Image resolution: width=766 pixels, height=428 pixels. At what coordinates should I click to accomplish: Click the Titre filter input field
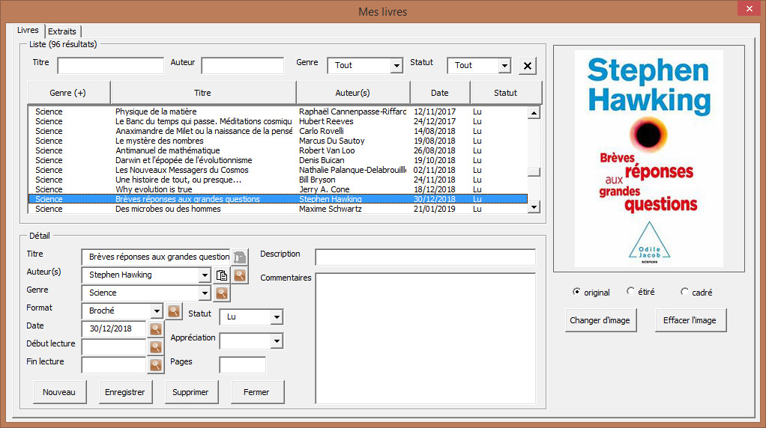[110, 65]
